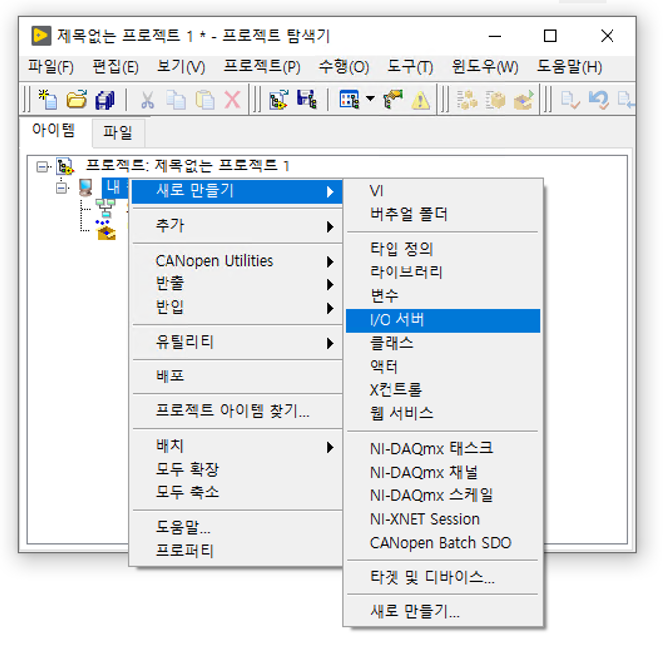Click the New Project toolbar icon
This screenshot has width=668, height=645.
coord(48,100)
